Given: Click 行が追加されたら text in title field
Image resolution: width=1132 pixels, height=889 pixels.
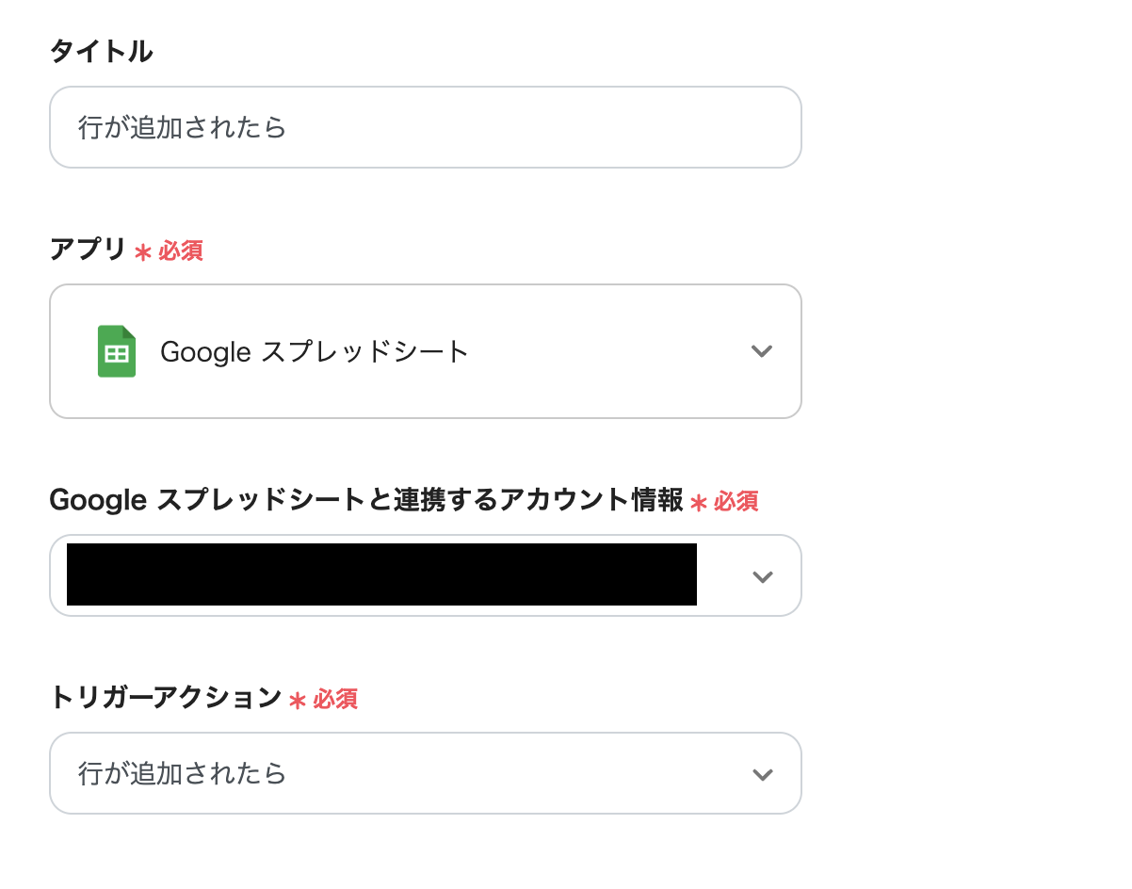Looking at the screenshot, I should (x=183, y=127).
